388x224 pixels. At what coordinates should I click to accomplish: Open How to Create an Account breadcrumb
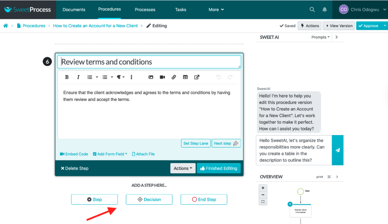pos(95,26)
